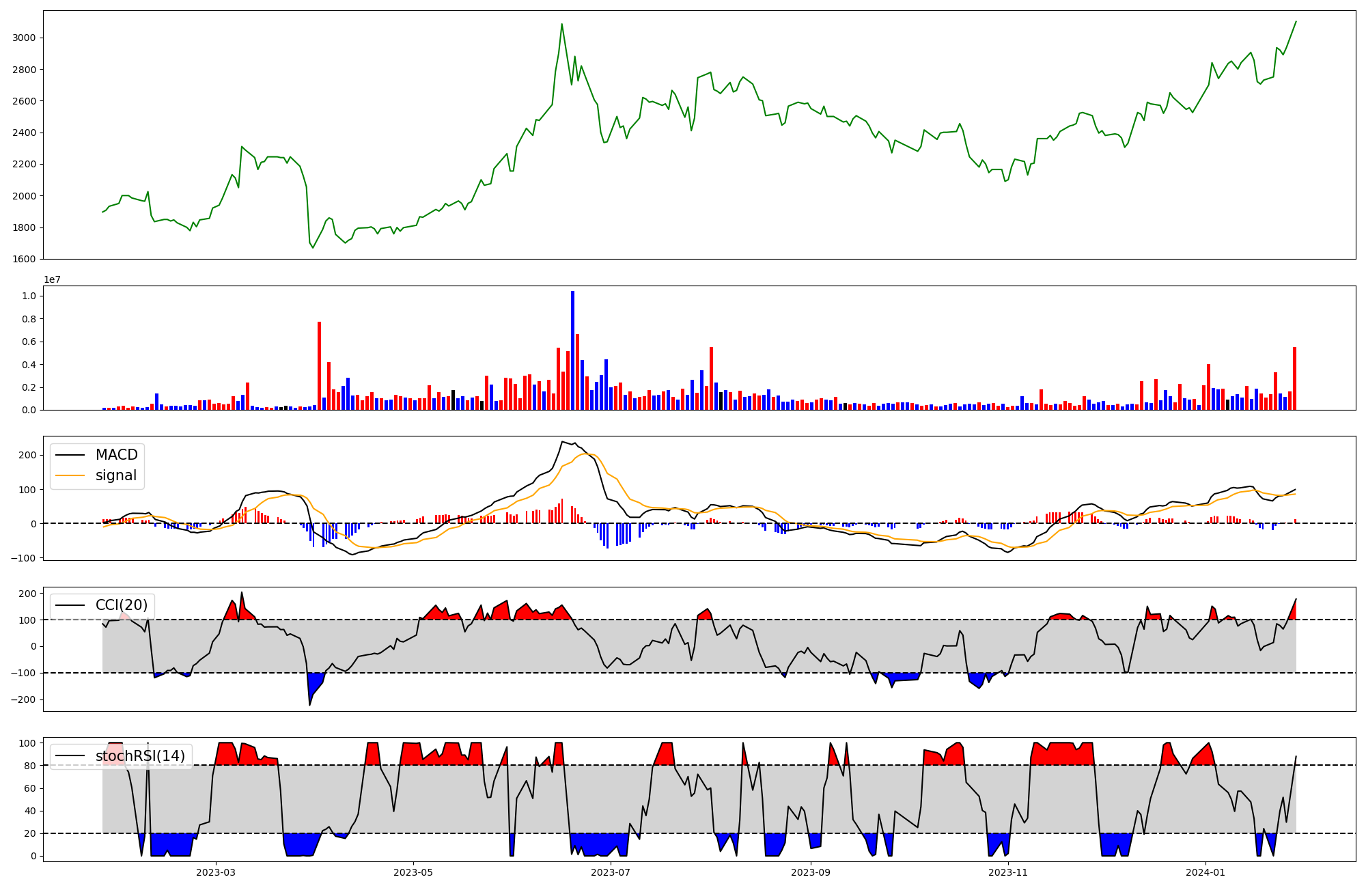
Task: Click the black CCI(20) legend line sample
Action: click(71, 606)
